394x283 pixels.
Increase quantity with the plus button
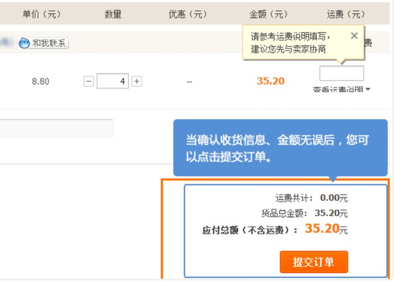point(137,82)
